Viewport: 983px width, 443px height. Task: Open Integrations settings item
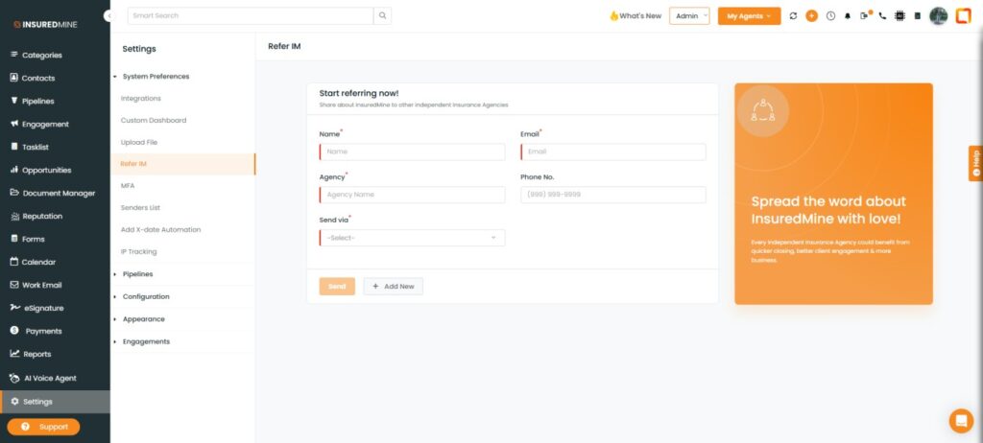coord(141,99)
